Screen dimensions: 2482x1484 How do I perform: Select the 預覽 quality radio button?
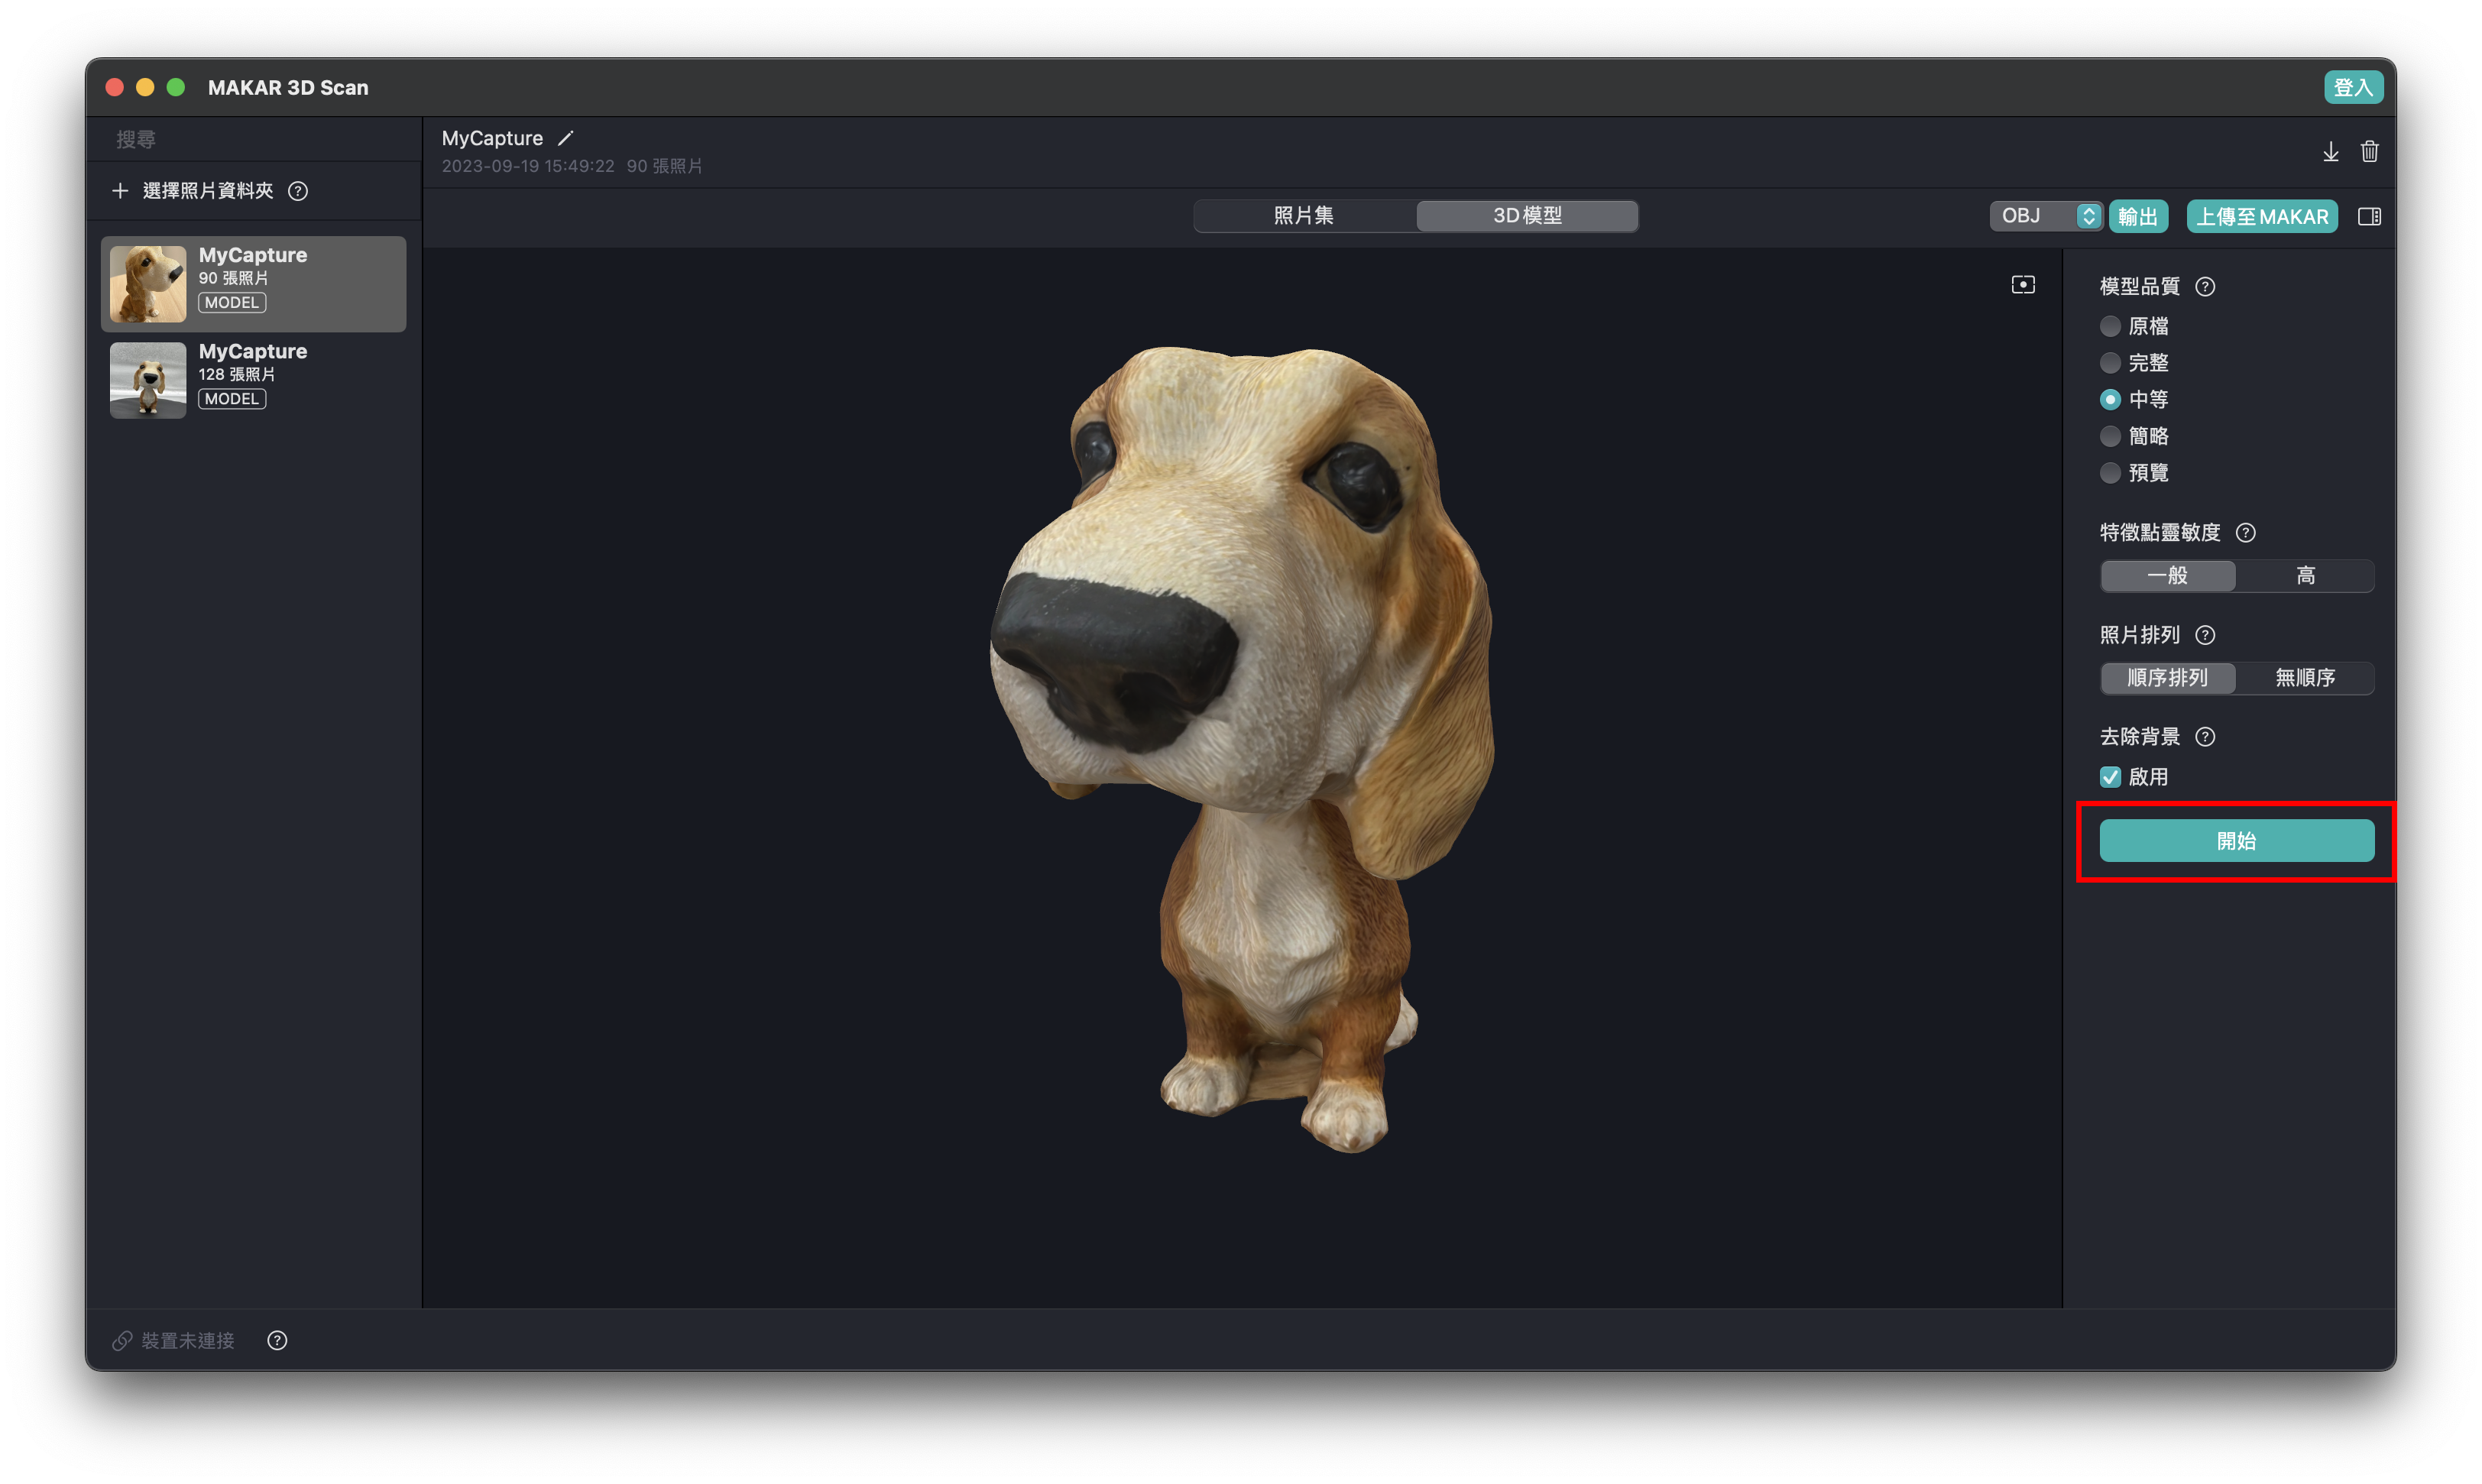[x=2110, y=473]
